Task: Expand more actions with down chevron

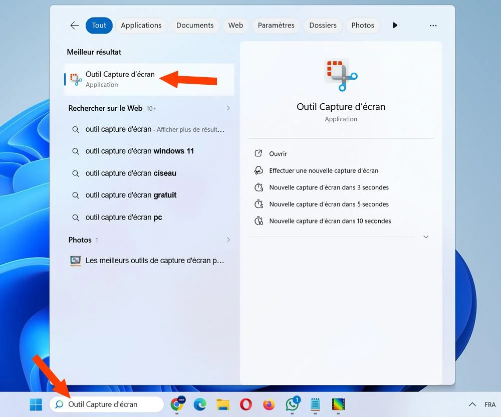Action: click(425, 237)
